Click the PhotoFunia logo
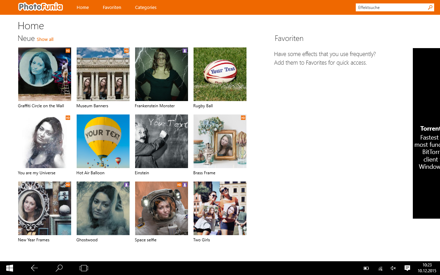Image resolution: width=440 pixels, height=275 pixels. [41, 7]
